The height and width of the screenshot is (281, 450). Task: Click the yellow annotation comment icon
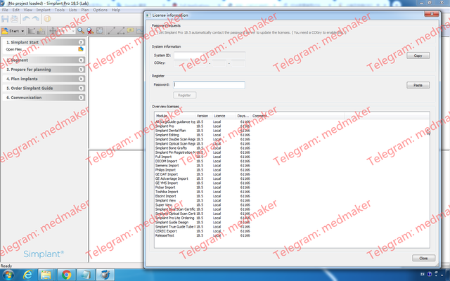[x=130, y=30]
